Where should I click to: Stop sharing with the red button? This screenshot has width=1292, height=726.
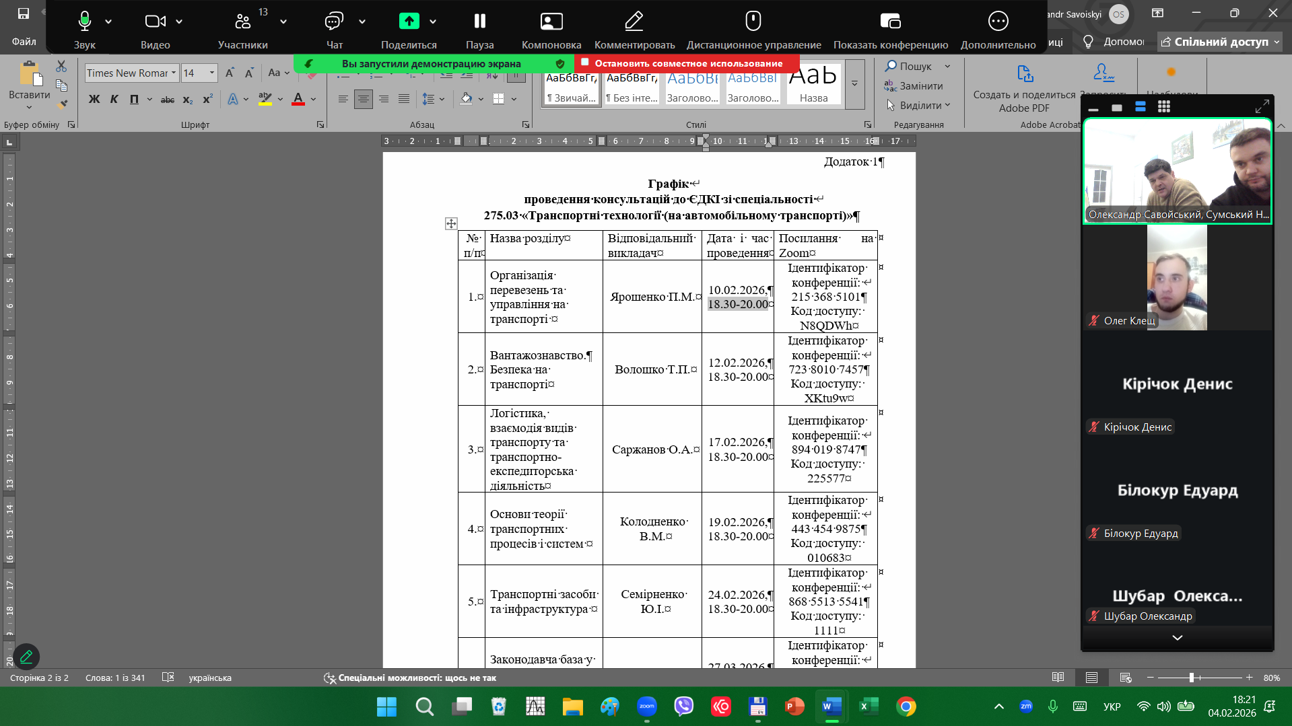point(687,63)
